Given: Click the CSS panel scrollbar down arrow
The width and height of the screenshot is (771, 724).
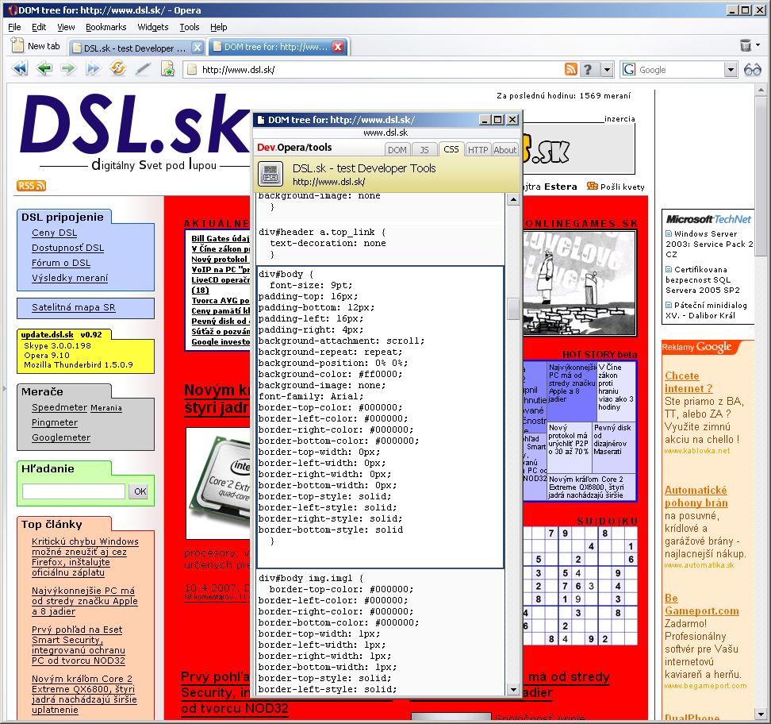Looking at the screenshot, I should [x=513, y=690].
